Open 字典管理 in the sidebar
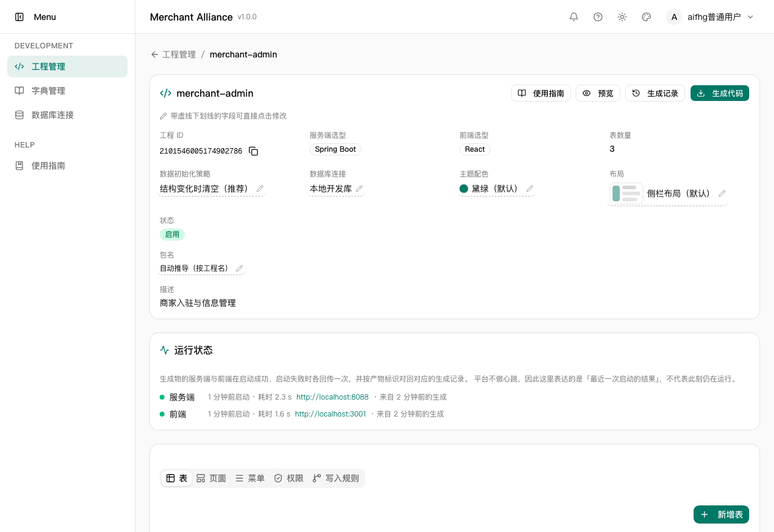The width and height of the screenshot is (774, 532). click(x=67, y=91)
